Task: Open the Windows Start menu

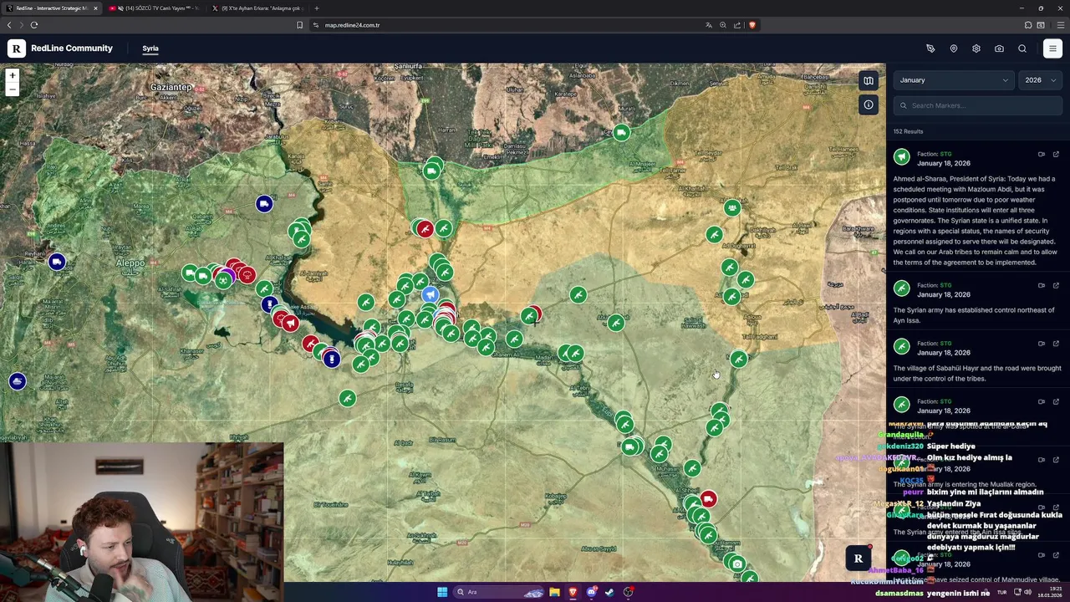Action: [442, 592]
